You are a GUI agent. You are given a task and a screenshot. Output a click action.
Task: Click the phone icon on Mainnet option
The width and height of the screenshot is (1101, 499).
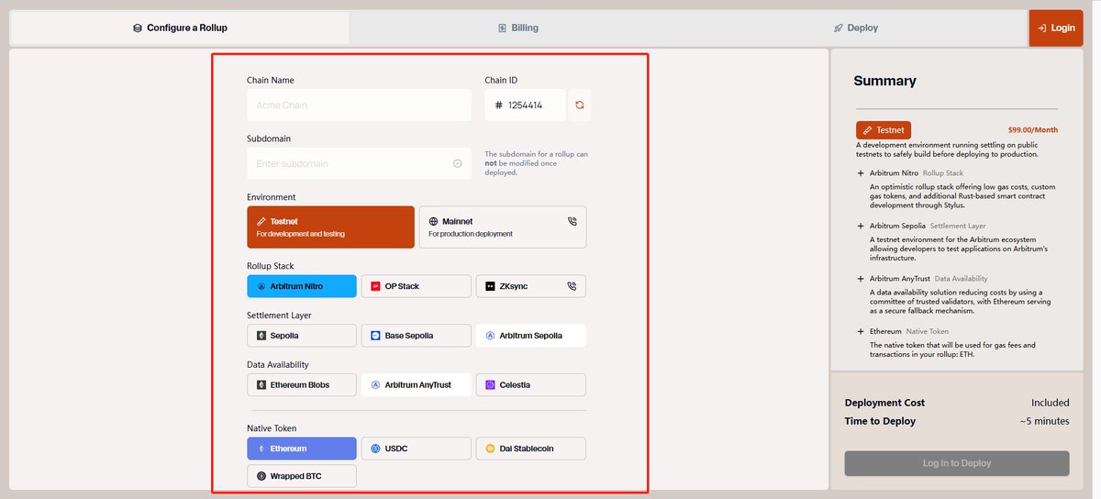pos(573,221)
